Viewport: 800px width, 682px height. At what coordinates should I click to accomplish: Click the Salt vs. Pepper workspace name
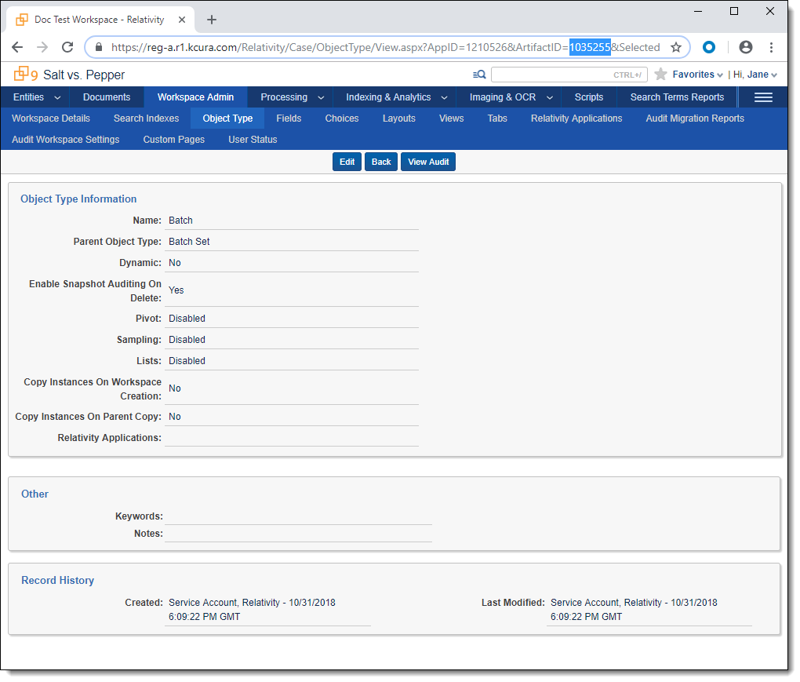(84, 75)
